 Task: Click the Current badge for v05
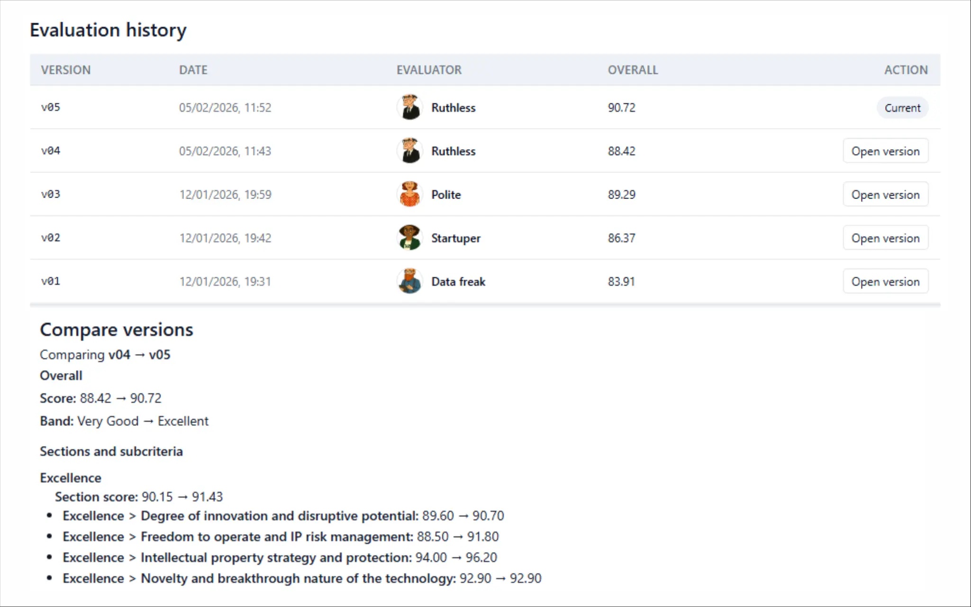902,108
